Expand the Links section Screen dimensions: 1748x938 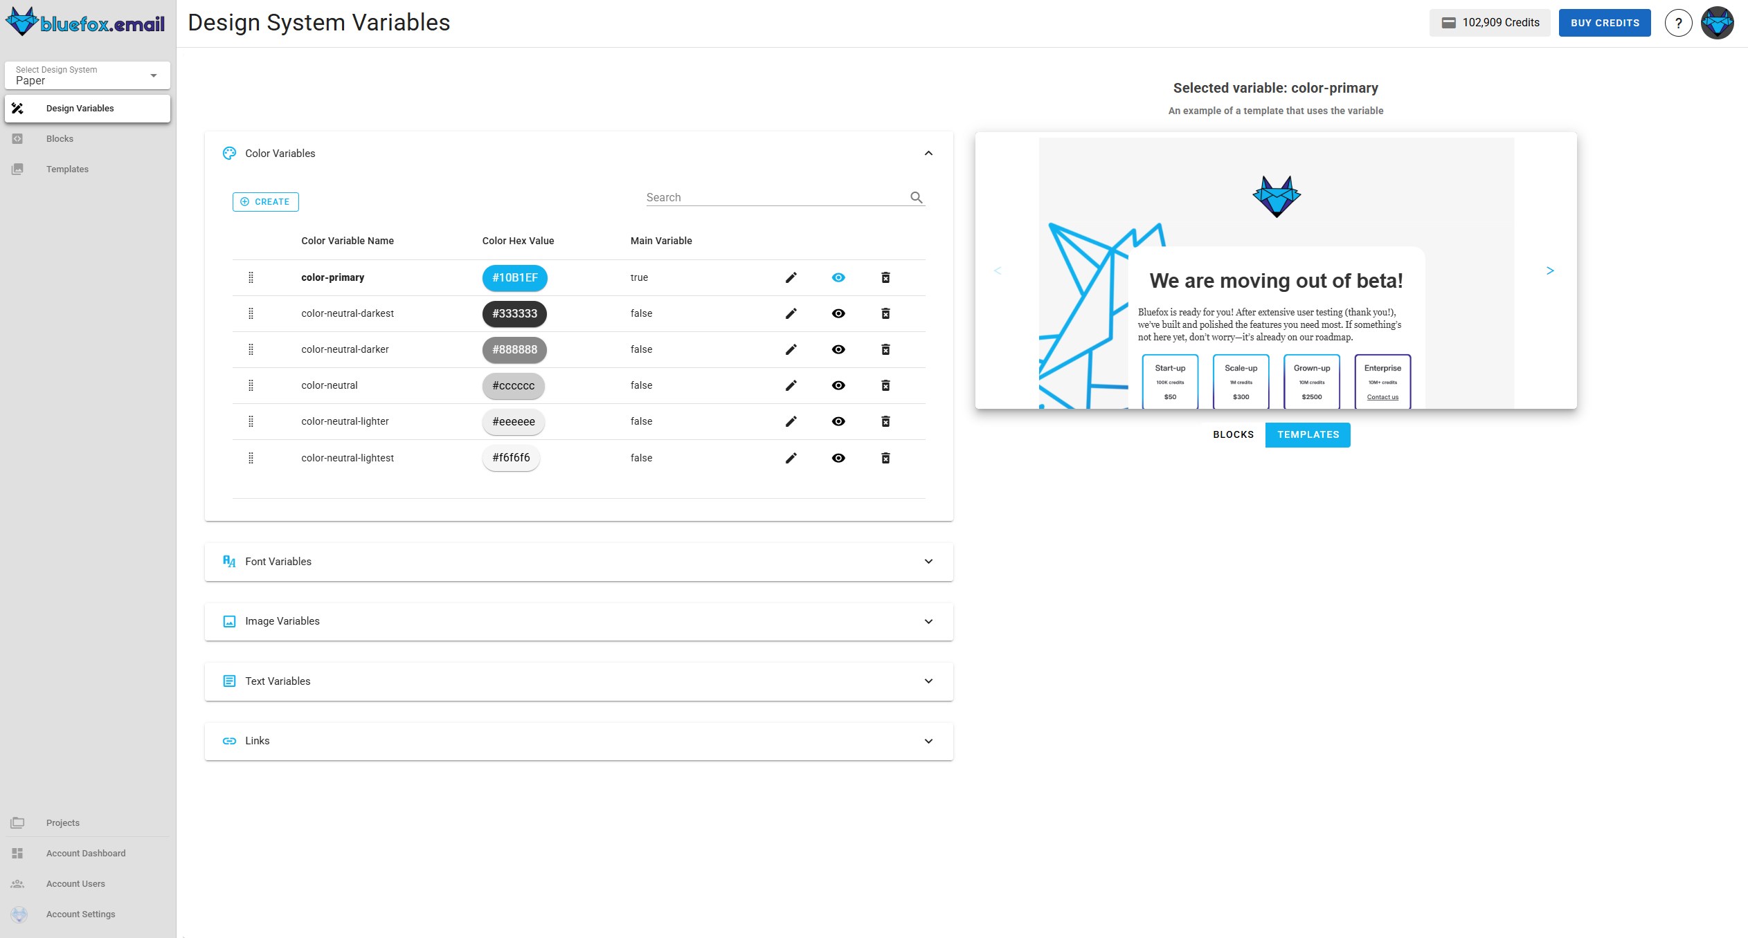(x=928, y=741)
